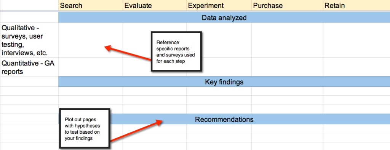Select the Search column header cell
Screen dimensions: 390x150
point(91,5)
